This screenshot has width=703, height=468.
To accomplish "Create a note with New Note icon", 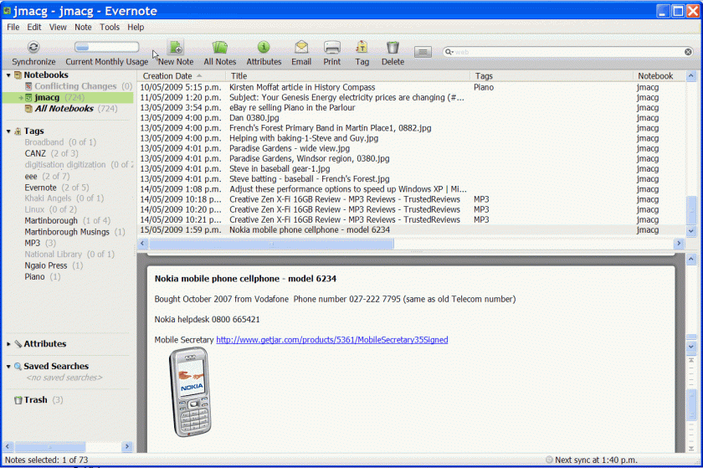I will pos(176,47).
